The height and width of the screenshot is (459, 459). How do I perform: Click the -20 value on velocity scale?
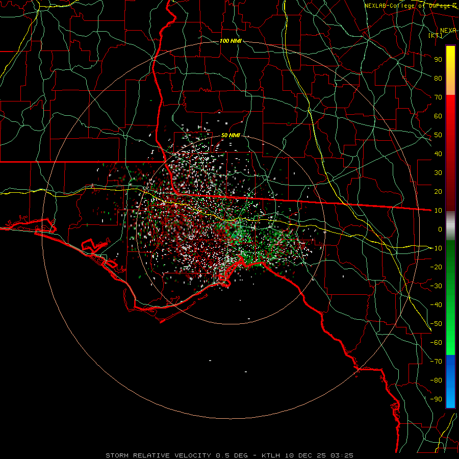[436, 267]
